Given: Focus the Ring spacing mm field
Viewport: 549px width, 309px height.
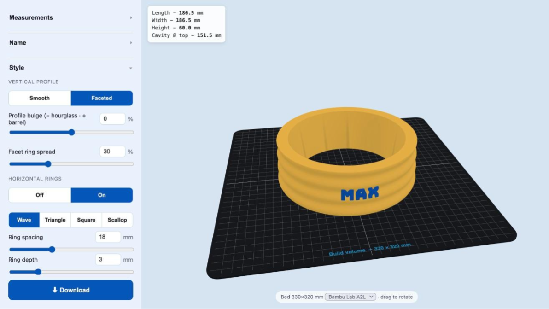Looking at the screenshot, I should tap(108, 237).
